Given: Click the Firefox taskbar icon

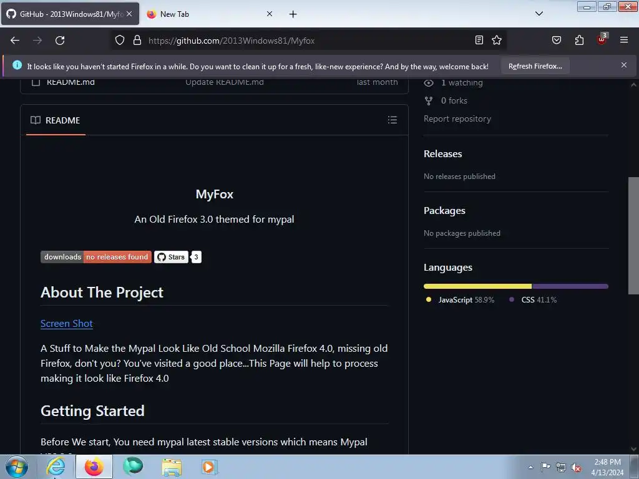Looking at the screenshot, I should pos(94,467).
